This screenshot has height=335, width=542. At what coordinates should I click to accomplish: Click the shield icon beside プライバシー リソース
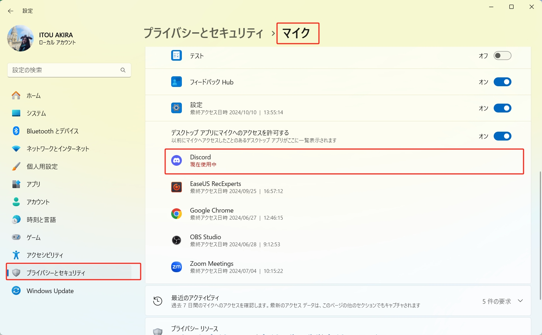coord(158,329)
